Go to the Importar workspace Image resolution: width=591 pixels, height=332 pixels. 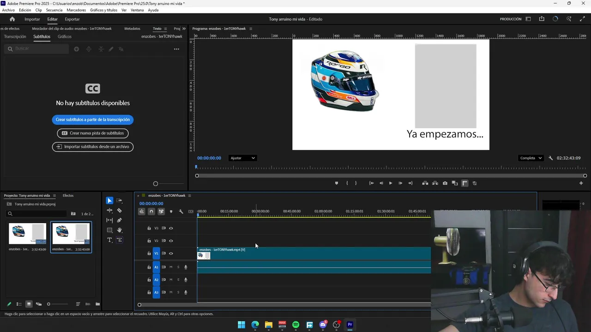pyautogui.click(x=32, y=19)
